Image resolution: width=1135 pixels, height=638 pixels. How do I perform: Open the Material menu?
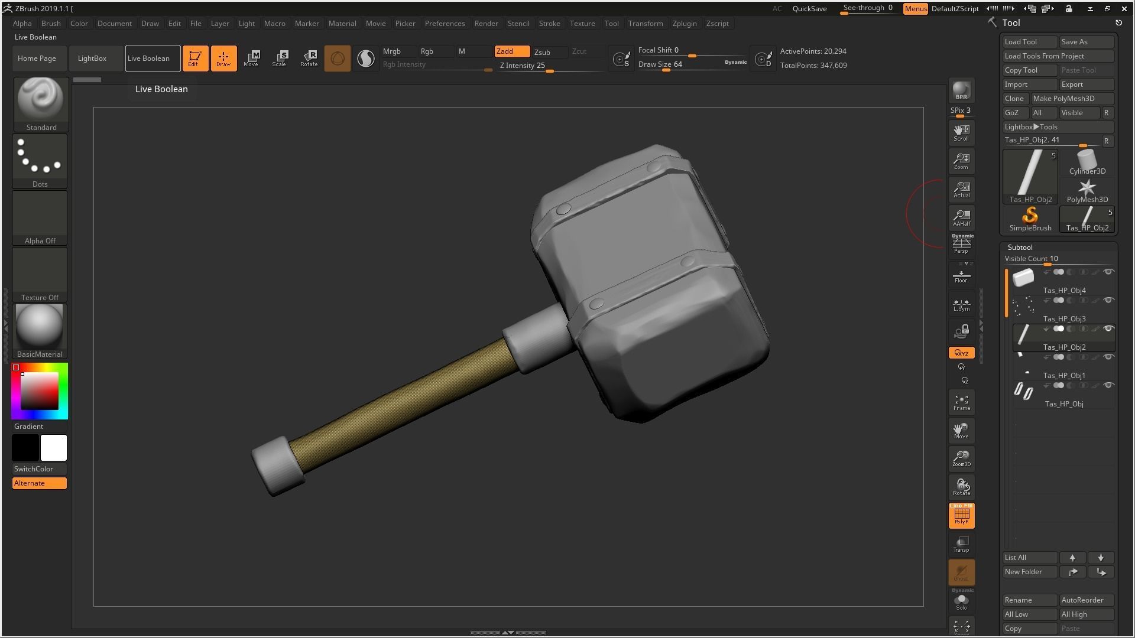point(342,24)
